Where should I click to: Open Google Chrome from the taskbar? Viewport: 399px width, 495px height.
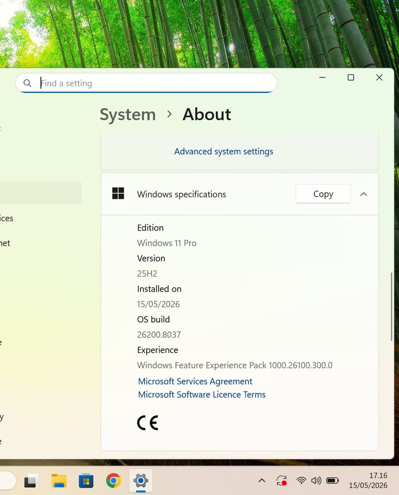point(113,481)
